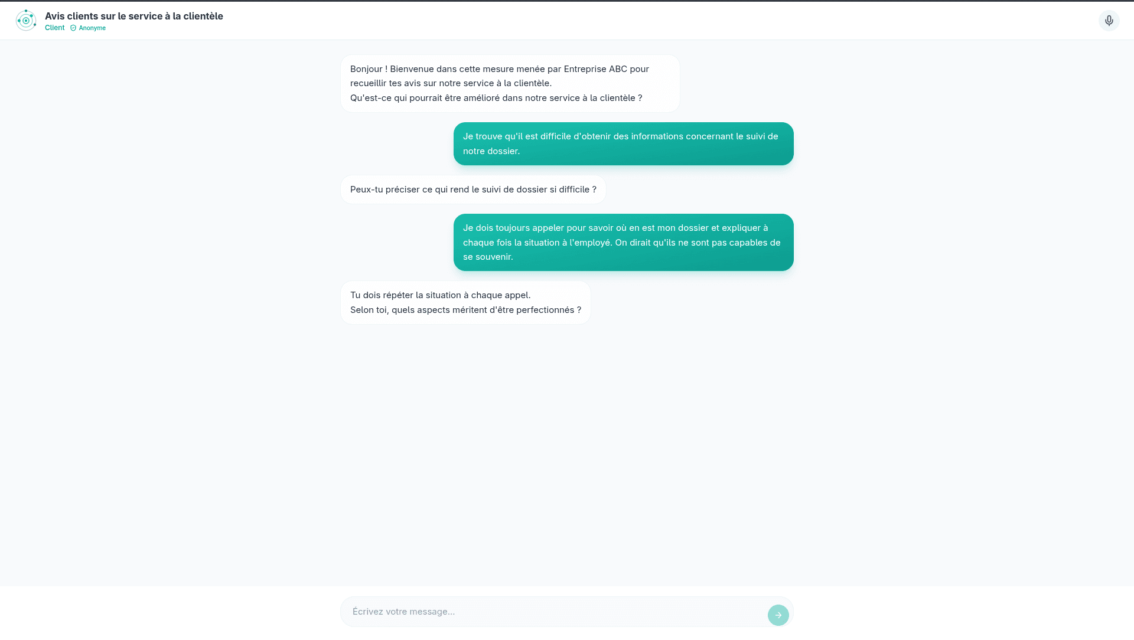Click the green reply about suivi de dossier
The width and height of the screenshot is (1134, 640).
click(623, 143)
